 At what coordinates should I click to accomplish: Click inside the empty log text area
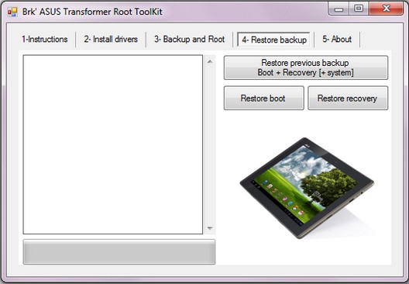click(113, 144)
